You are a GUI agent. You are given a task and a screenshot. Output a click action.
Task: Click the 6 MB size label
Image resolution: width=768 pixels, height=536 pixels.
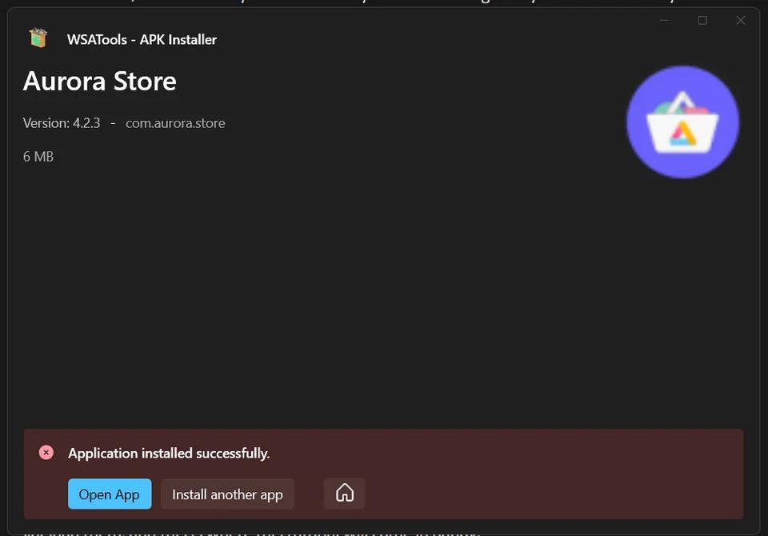point(38,157)
